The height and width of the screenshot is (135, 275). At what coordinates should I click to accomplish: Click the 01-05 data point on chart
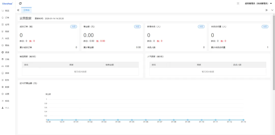(132, 120)
